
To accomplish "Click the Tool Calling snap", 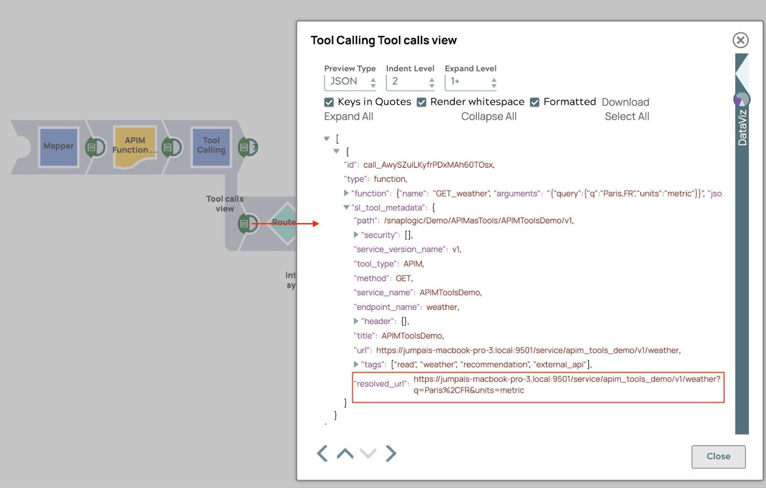I will tap(211, 147).
